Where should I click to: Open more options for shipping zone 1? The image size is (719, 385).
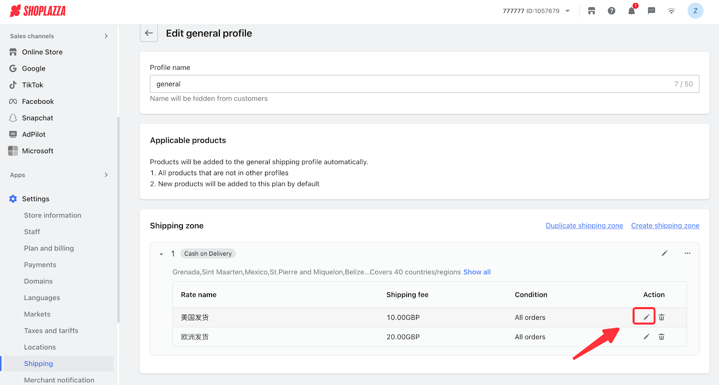pos(687,253)
